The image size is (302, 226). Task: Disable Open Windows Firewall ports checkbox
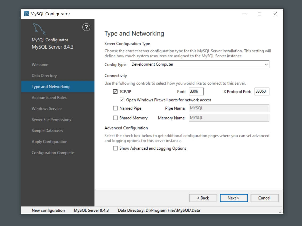click(122, 100)
